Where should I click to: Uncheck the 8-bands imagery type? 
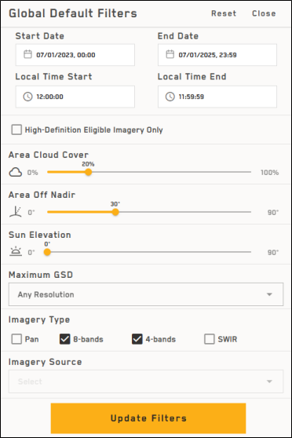pos(65,339)
